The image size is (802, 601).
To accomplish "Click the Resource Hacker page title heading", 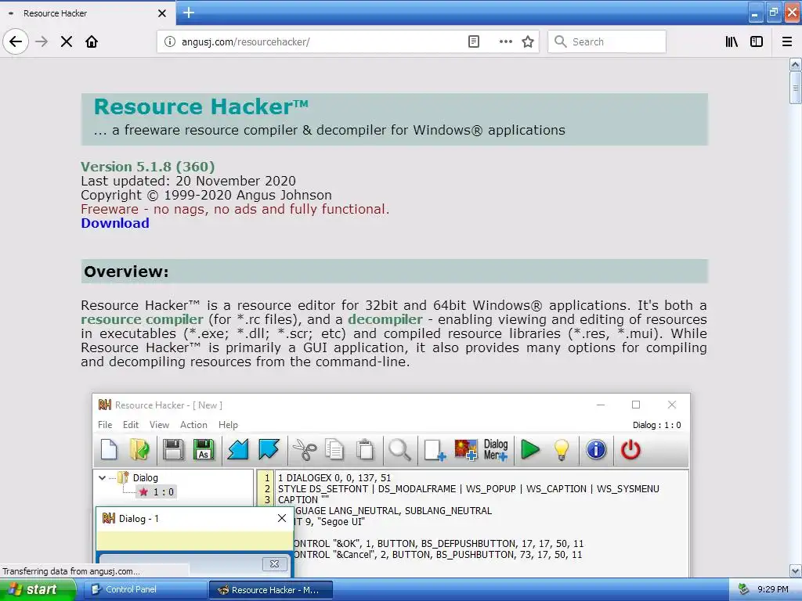I will pos(201,106).
